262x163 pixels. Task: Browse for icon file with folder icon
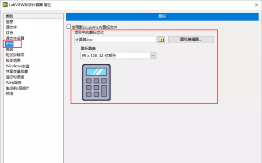[161, 39]
